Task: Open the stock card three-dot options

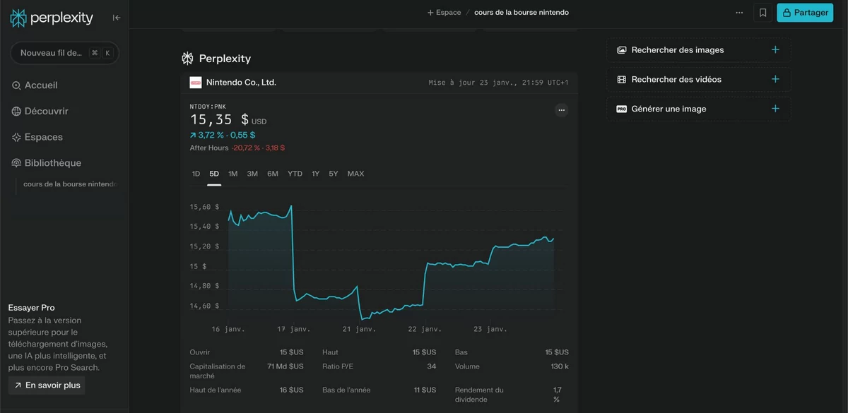Action: 561,110
